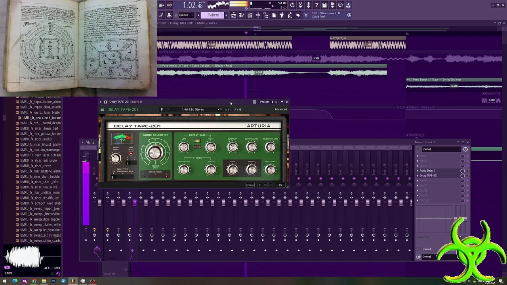Toggle the mixer clock latency icon

[x=465, y=149]
